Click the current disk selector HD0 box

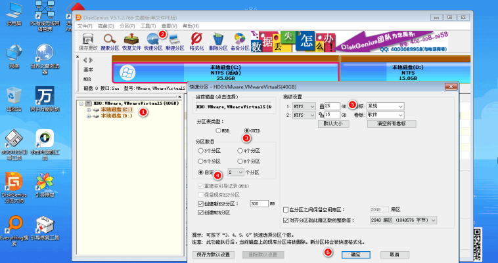(x=234, y=107)
